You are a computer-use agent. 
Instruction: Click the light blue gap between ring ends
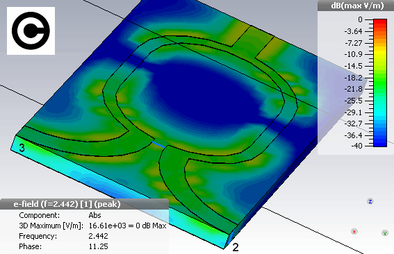(x=159, y=144)
